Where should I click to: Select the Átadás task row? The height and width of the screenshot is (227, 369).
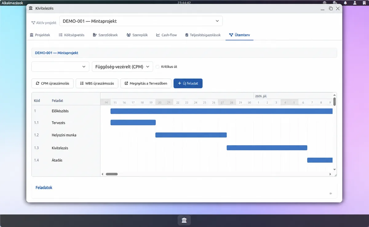point(66,160)
